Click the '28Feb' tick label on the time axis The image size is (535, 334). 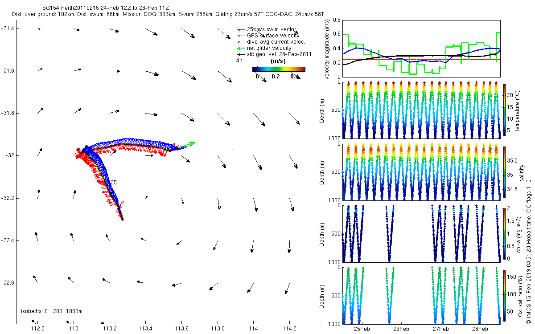480,329
